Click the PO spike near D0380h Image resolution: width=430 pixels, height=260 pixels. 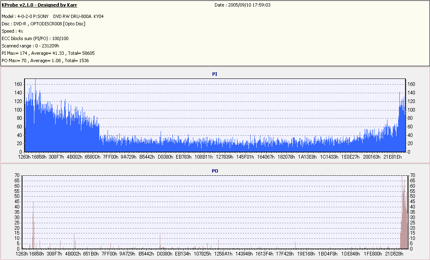[160, 241]
